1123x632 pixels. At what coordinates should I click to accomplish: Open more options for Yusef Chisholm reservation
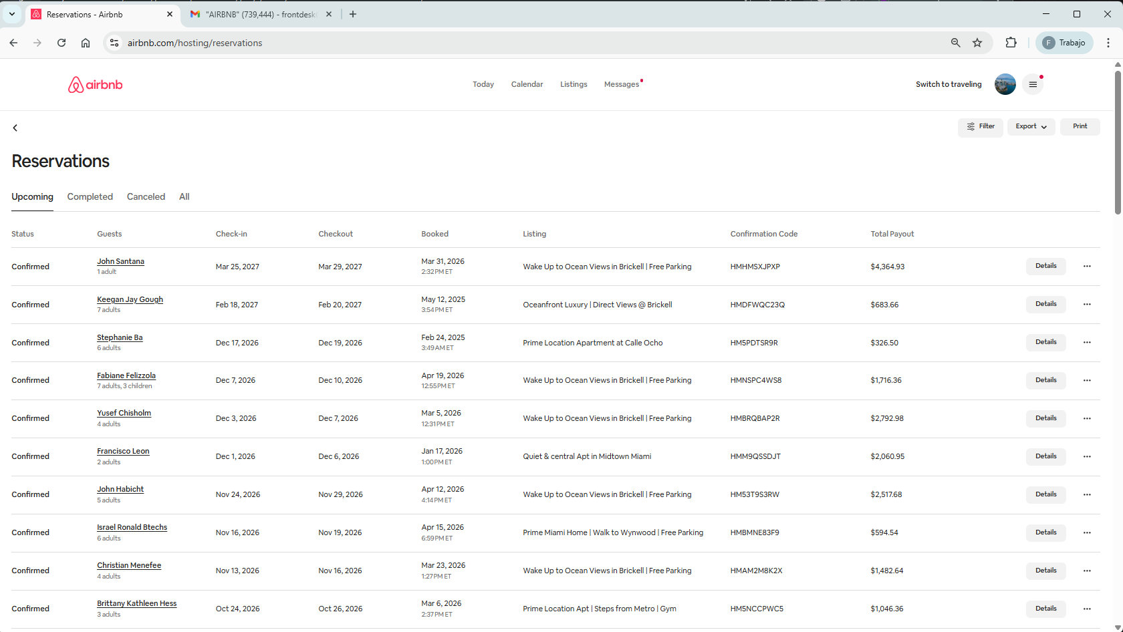pos(1087,418)
